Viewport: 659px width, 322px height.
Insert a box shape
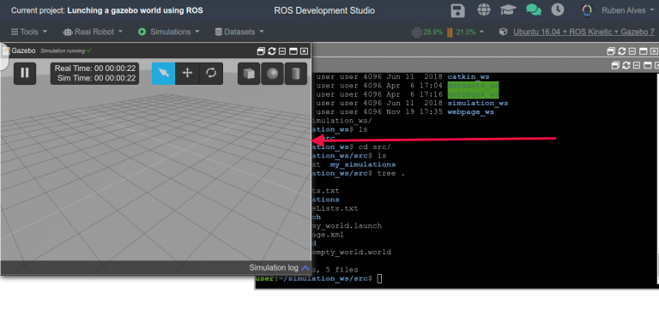(249, 74)
